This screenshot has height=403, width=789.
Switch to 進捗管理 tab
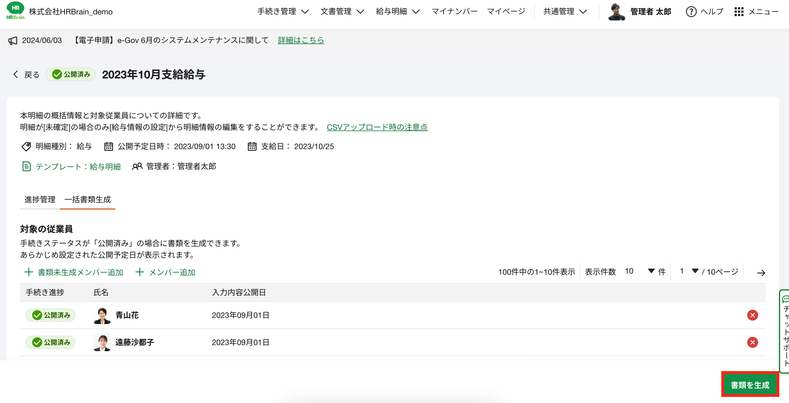40,200
